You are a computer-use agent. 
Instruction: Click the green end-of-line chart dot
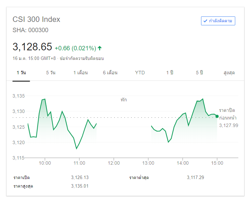pyautogui.click(x=217, y=116)
